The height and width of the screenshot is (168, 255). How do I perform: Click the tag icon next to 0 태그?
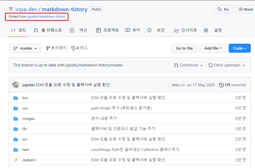[x=73, y=48]
